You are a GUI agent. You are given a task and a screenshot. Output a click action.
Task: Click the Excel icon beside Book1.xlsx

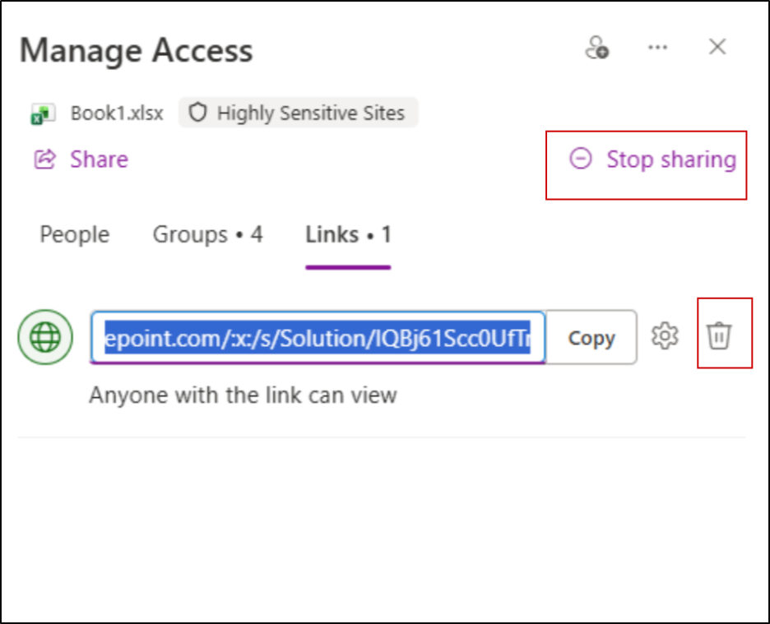point(42,113)
